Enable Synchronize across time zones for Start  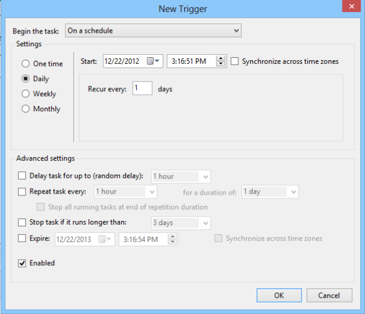tap(235, 61)
